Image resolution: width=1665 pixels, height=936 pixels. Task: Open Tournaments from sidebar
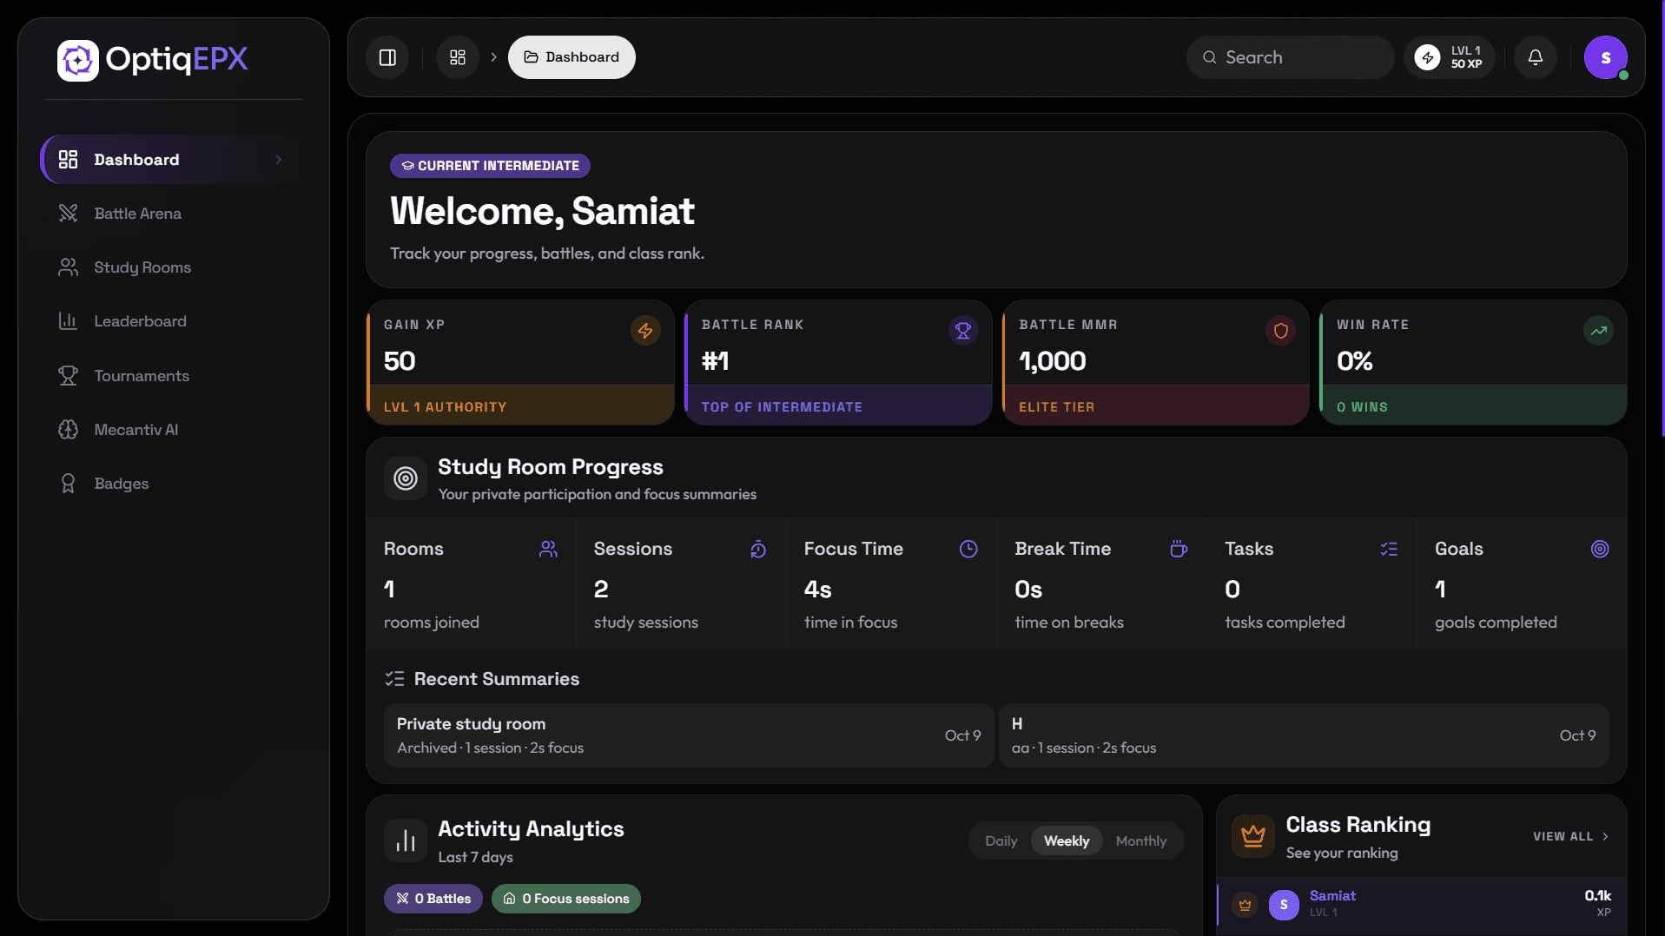coord(173,376)
